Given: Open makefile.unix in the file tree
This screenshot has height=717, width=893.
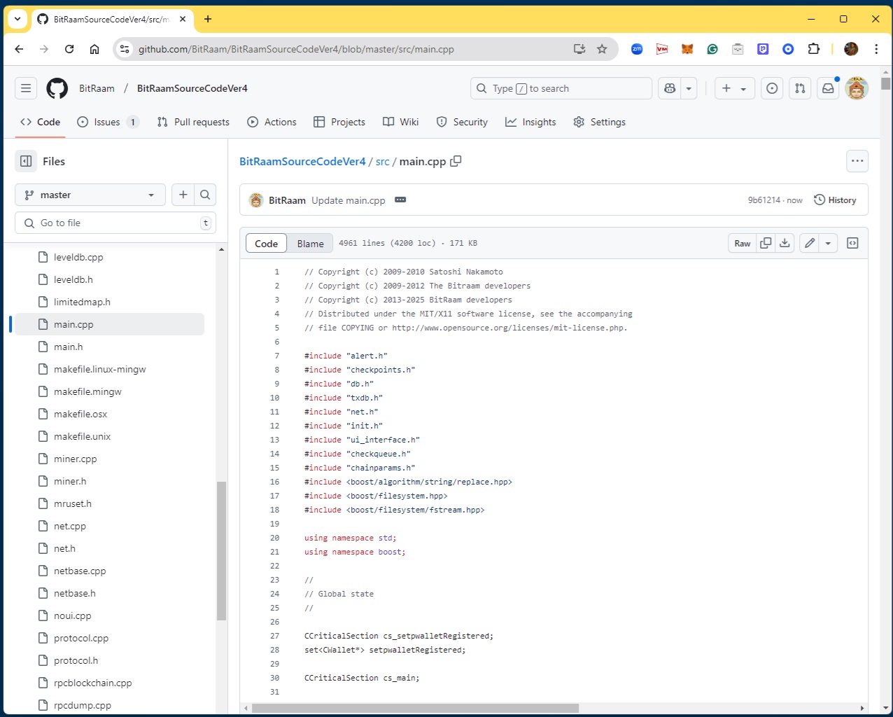Looking at the screenshot, I should [x=83, y=436].
